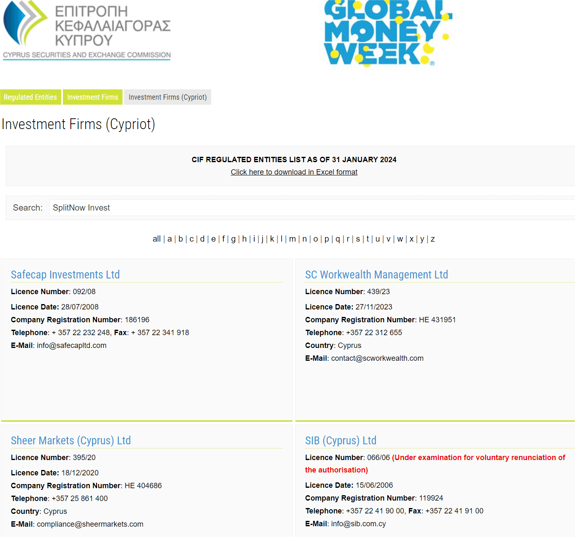Filter firms by letter f
Viewport: 575px width, 537px height.
point(224,239)
